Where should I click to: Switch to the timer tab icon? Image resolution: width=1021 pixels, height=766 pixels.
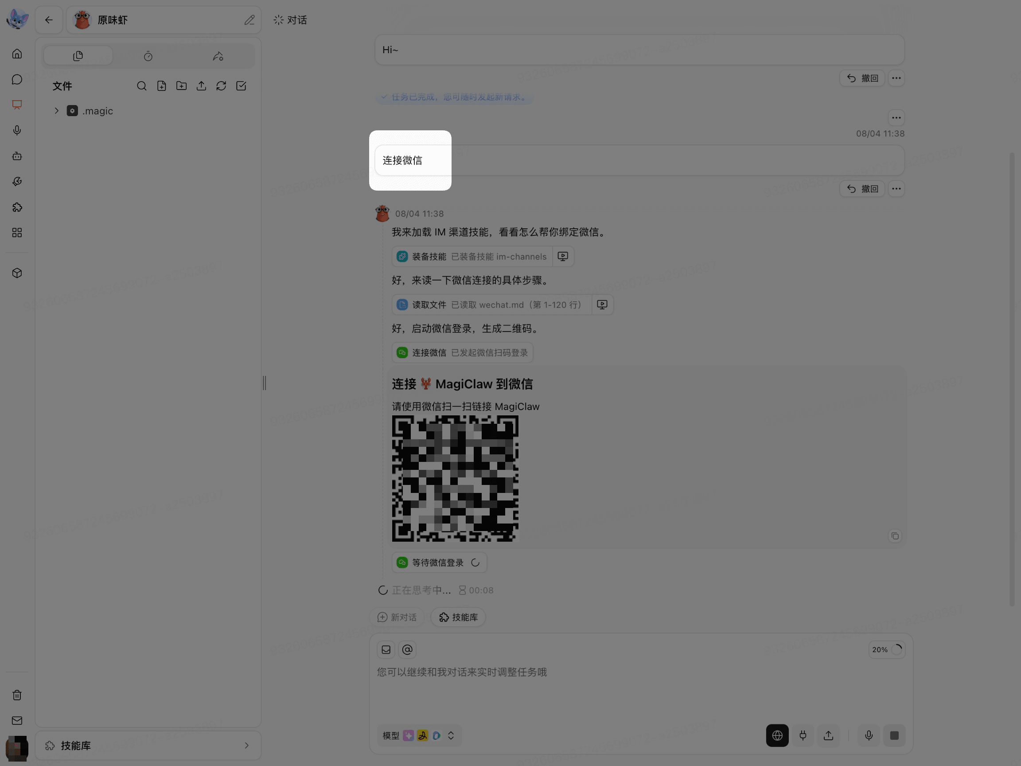pyautogui.click(x=148, y=56)
